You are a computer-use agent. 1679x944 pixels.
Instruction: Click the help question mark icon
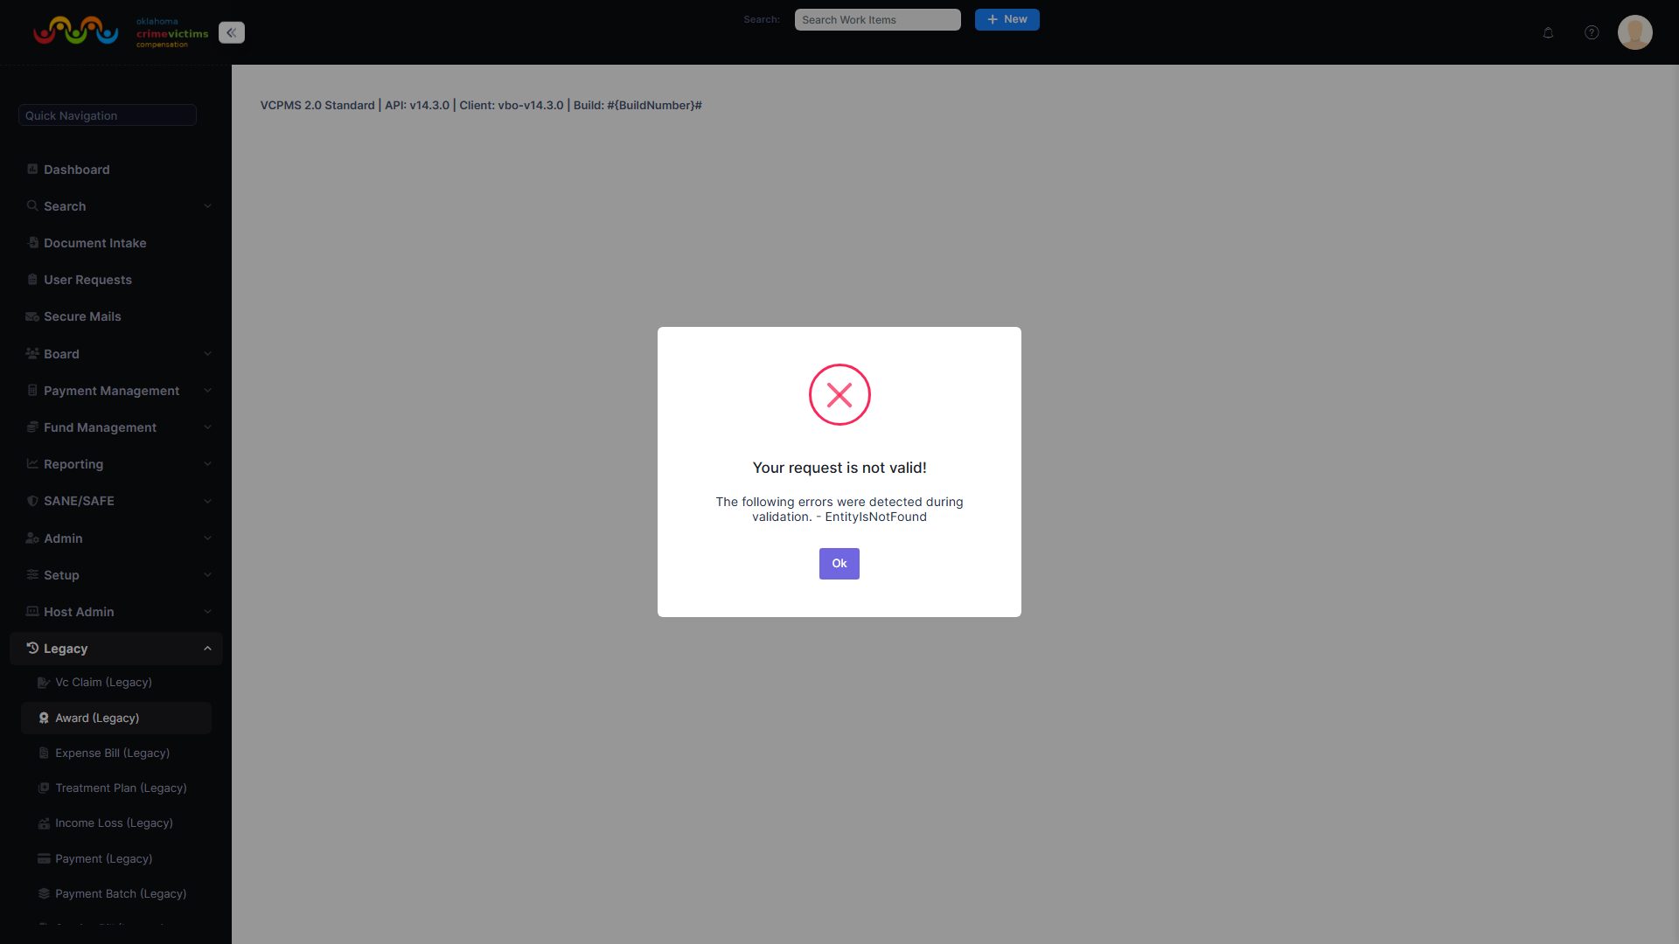coord(1592,32)
